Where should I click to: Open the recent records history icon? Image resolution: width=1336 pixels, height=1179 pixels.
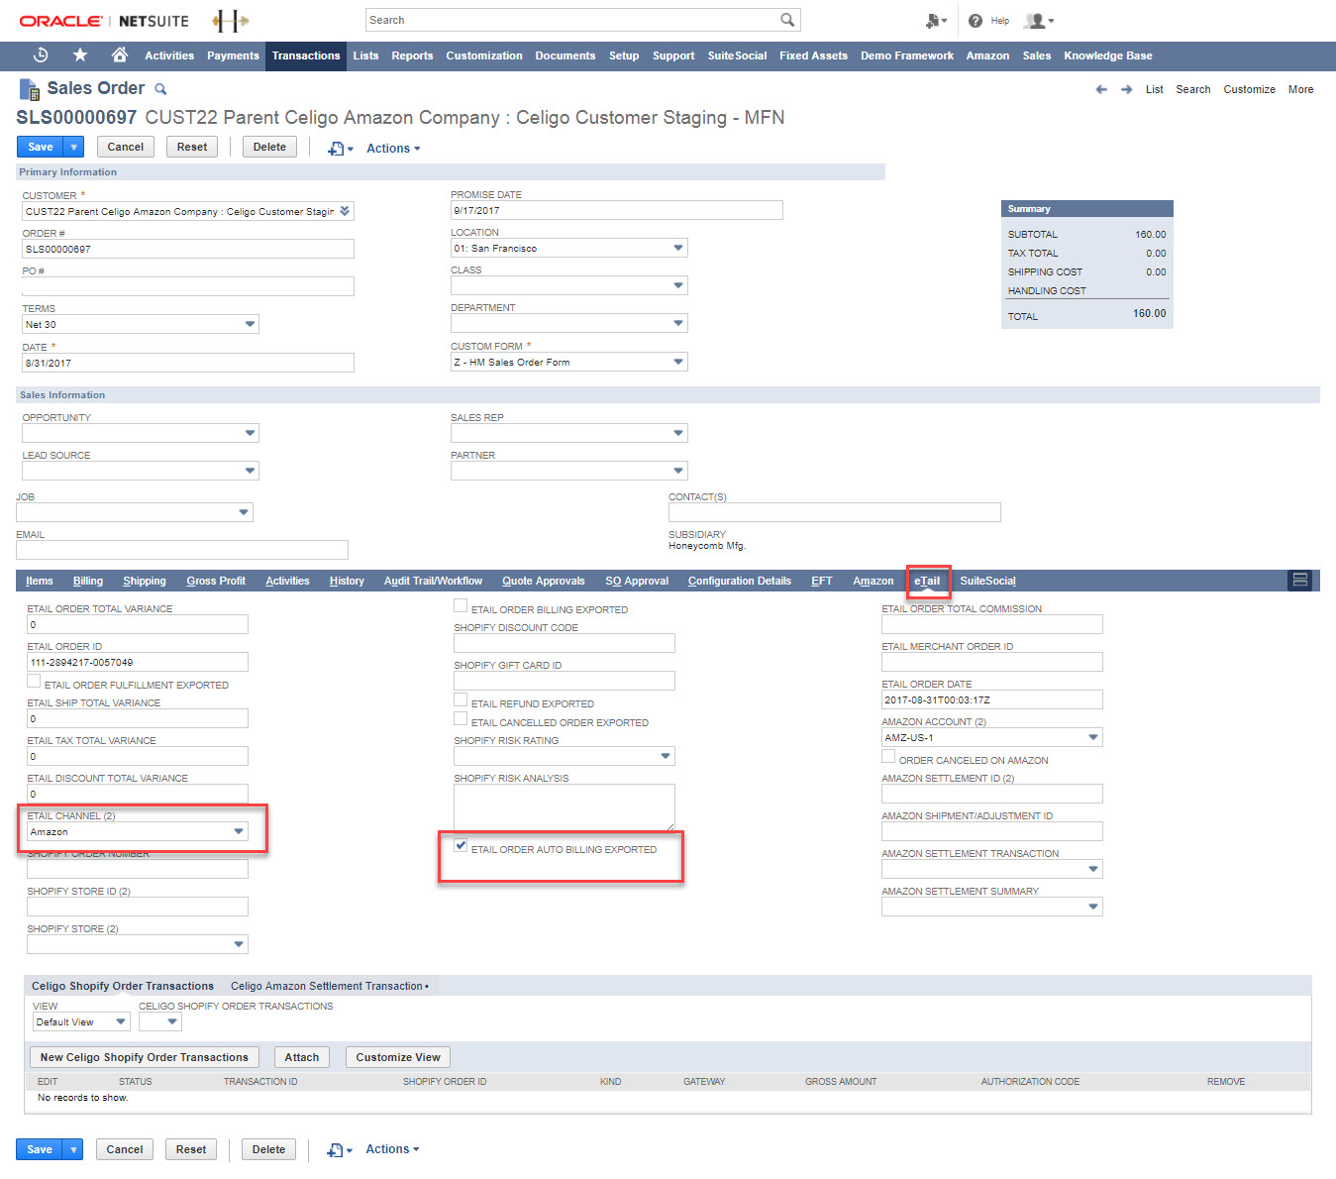(x=41, y=55)
